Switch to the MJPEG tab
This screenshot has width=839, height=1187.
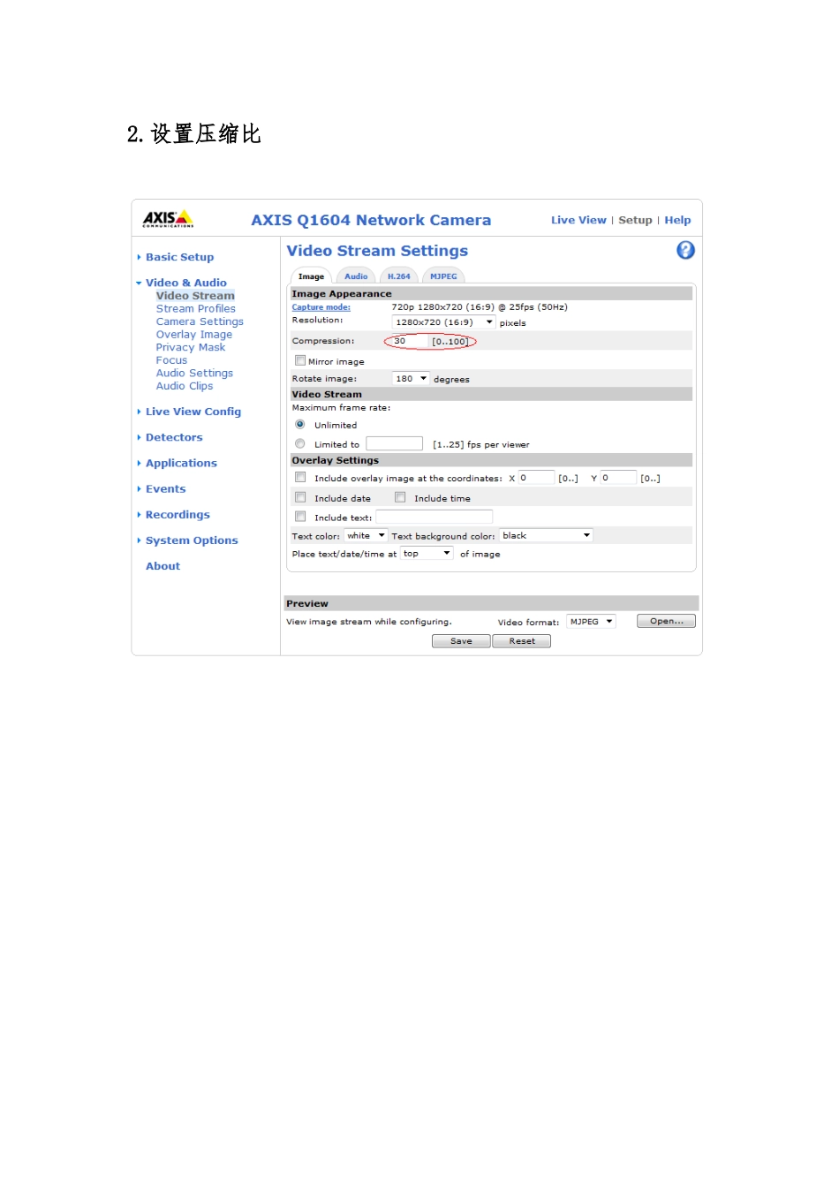pos(443,276)
